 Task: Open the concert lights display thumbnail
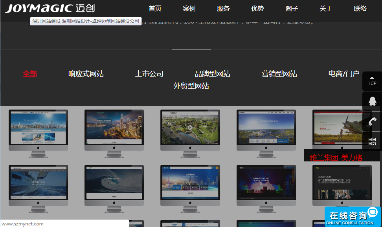[266, 183]
